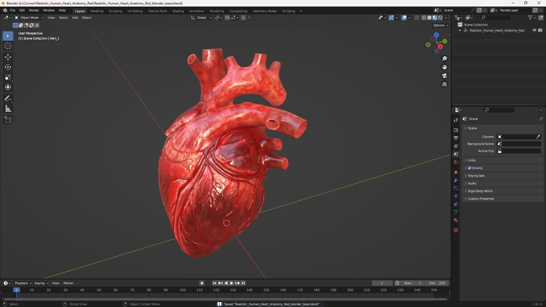Open the Modifiers properties tab

coord(456,180)
